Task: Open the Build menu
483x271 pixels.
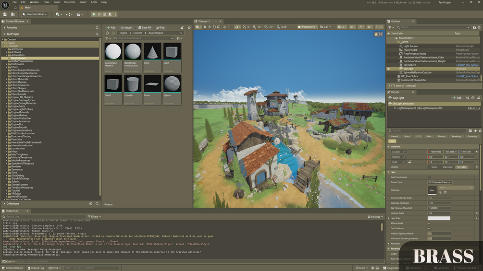Action: [57, 2]
